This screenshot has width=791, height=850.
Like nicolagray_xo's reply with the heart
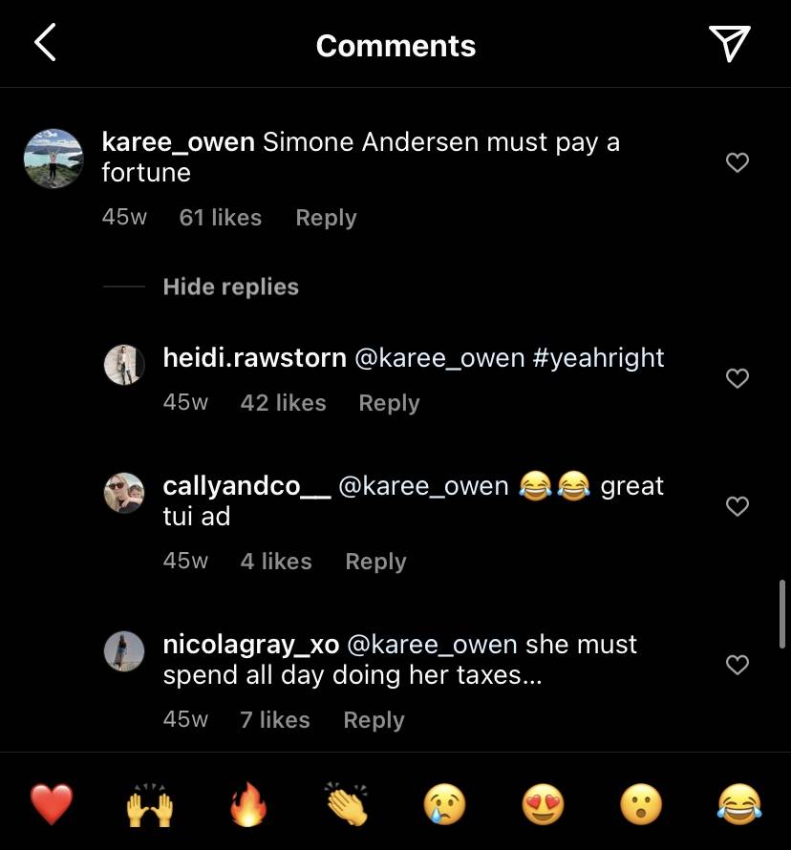tap(738, 664)
